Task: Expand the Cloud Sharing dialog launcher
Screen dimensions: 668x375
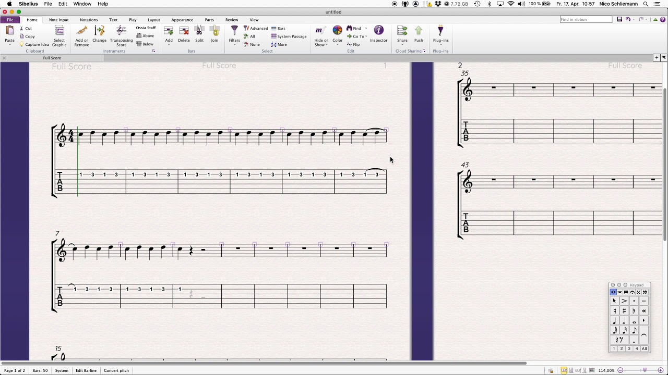Action: (x=424, y=51)
